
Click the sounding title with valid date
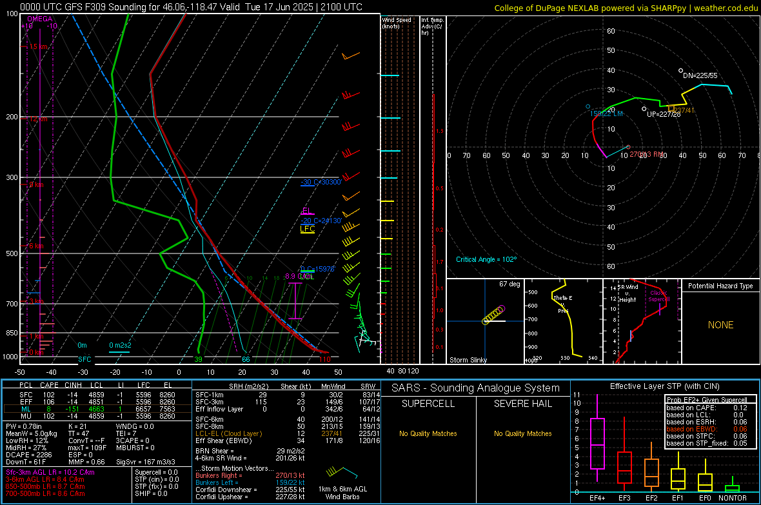coord(192,7)
